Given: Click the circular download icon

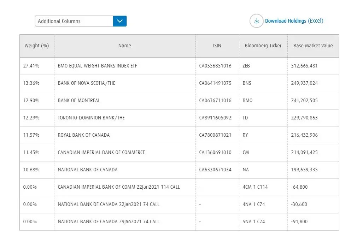Looking at the screenshot, I should tap(256, 21).
